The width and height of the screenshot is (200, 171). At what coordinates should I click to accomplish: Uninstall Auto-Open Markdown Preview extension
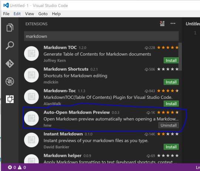tap(169, 125)
